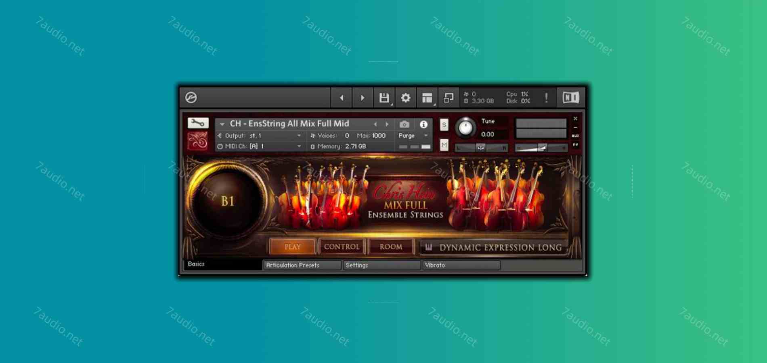The image size is (767, 363).
Task: Open articulation selector Dynamic Expression Long
Action: pos(494,247)
